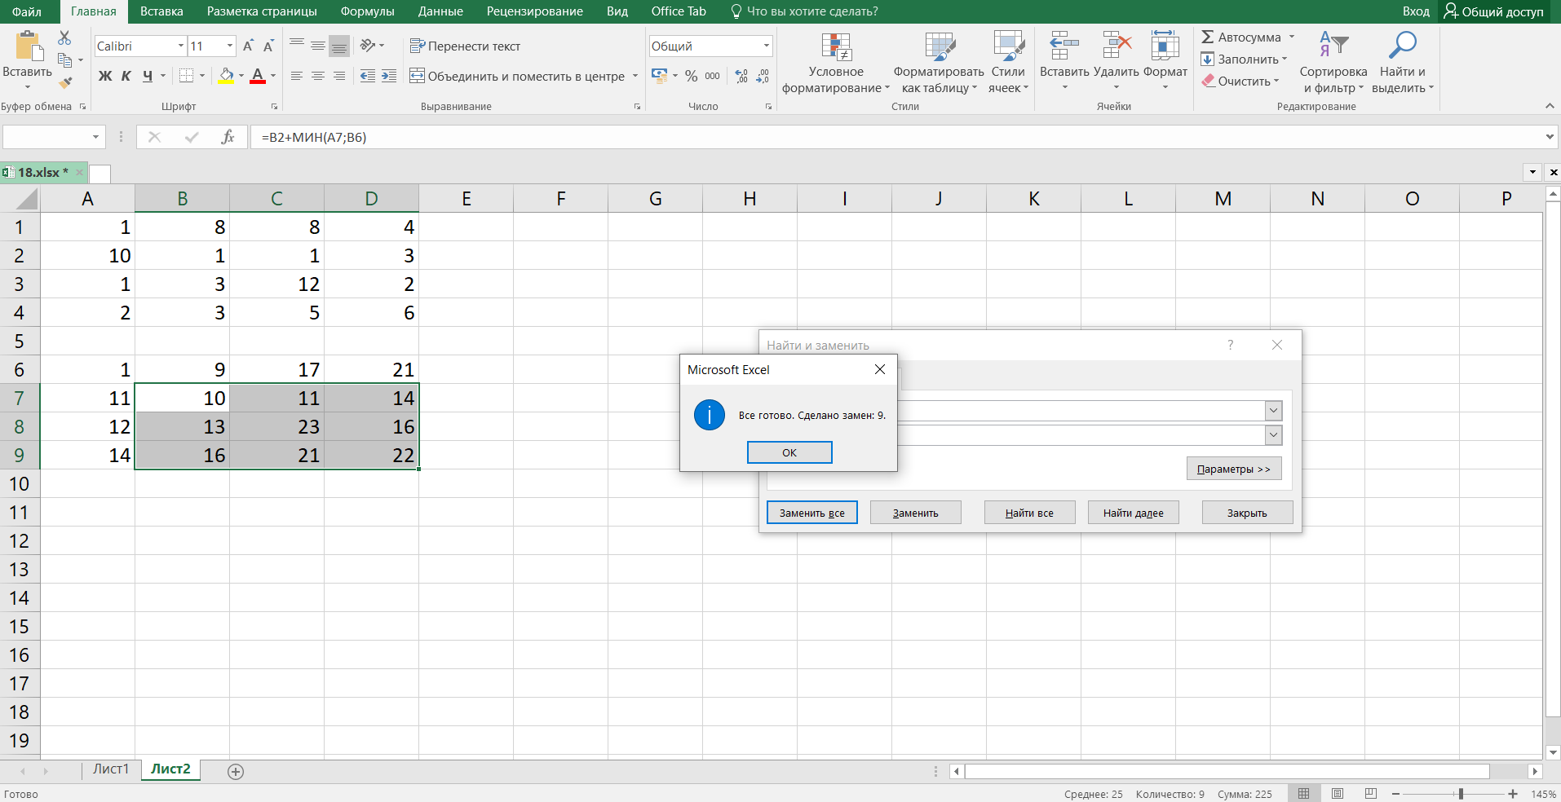This screenshot has width=1561, height=802.
Task: Open Сортировка и фильтр menu
Action: pos(1333,64)
